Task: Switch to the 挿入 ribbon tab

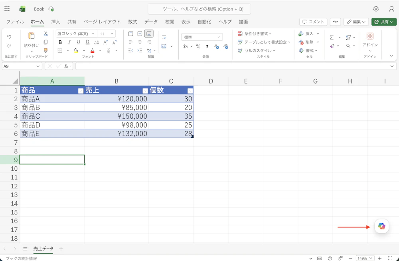Action: click(55, 22)
